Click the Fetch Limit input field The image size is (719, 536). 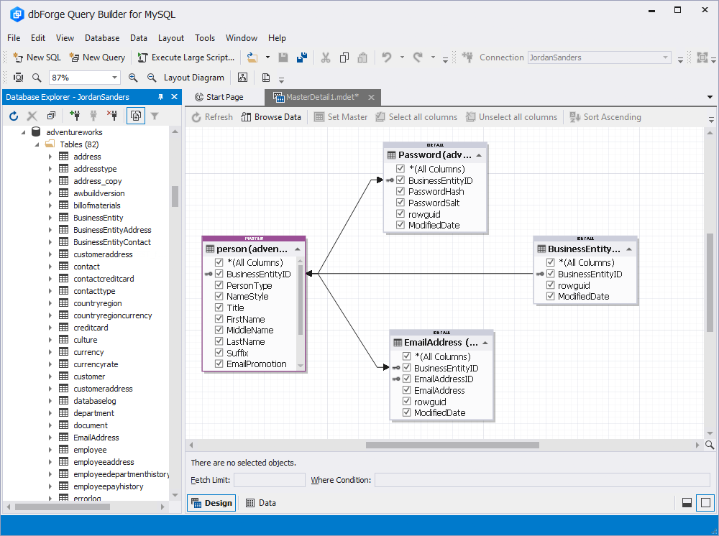pyautogui.click(x=270, y=480)
